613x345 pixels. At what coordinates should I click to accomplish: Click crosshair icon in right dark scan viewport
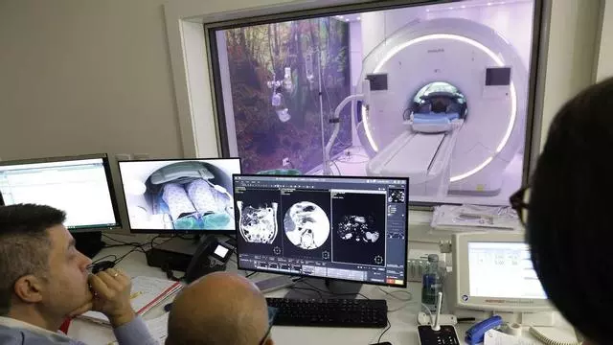coord(378,260)
